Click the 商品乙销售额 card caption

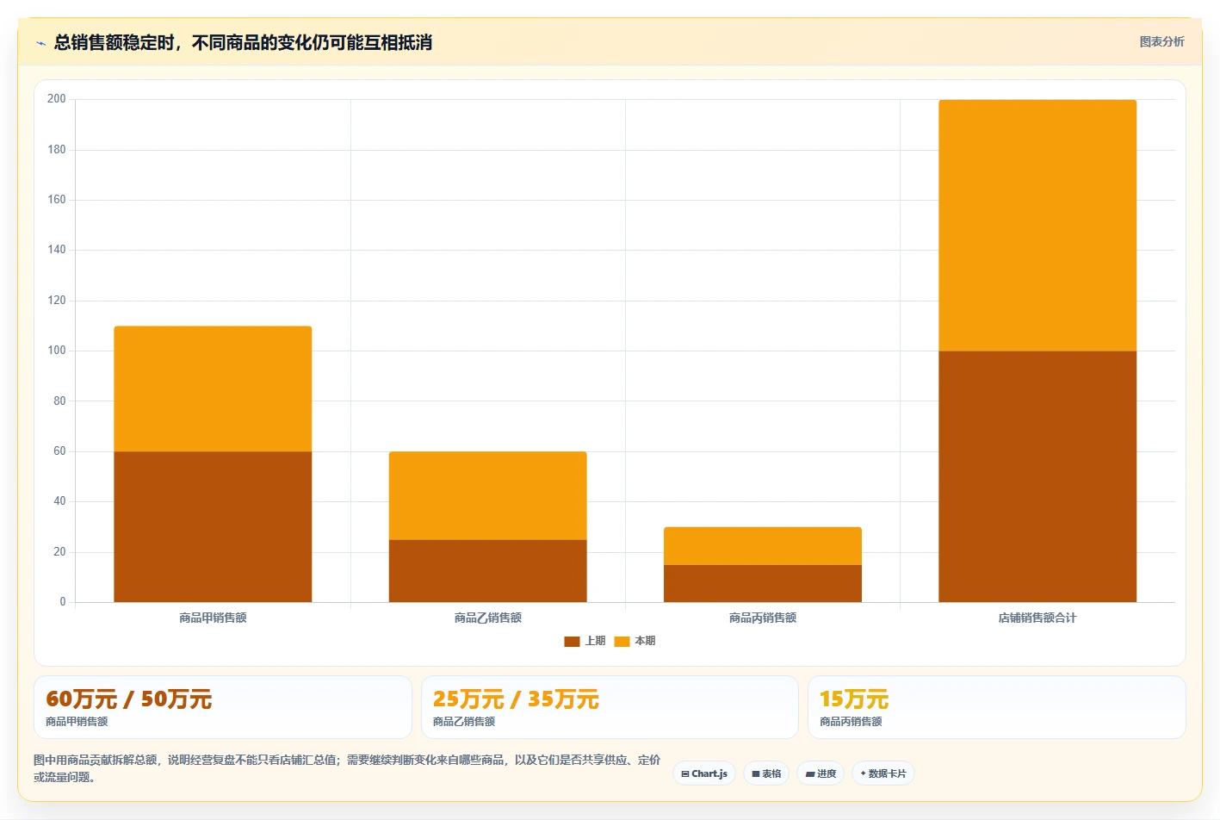[464, 722]
